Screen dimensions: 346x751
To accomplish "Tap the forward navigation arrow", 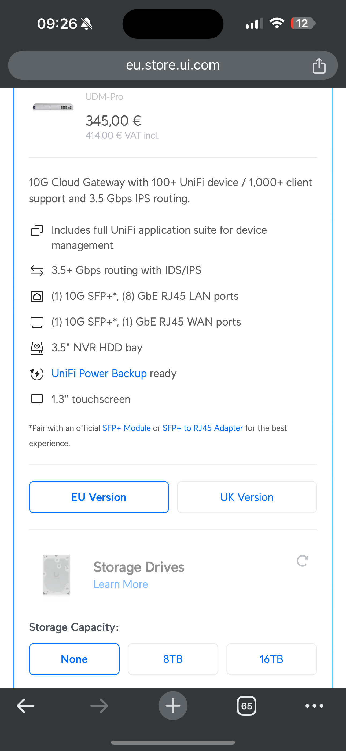I will [99, 706].
